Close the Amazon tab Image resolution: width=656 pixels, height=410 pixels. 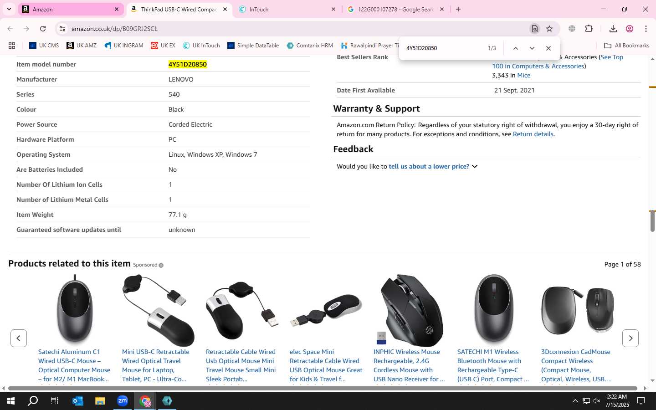point(116,9)
